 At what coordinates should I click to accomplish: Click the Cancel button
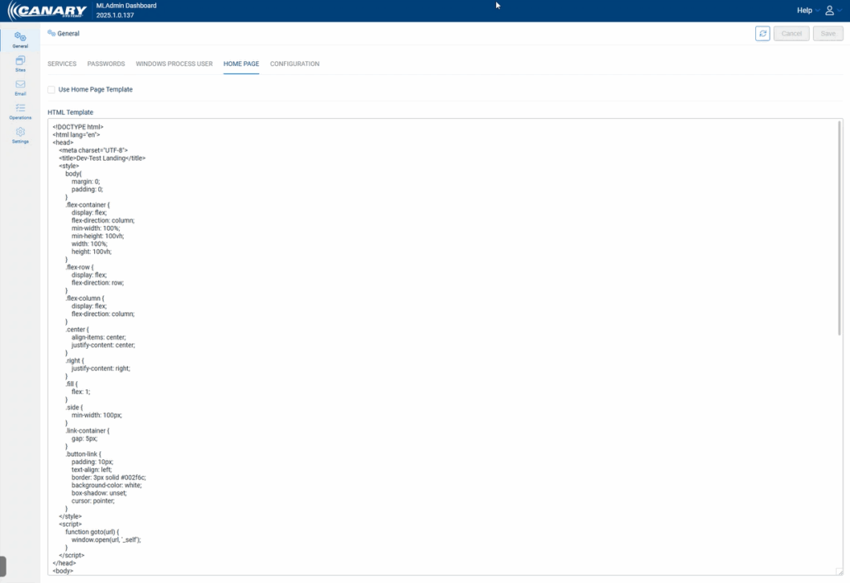tap(791, 33)
